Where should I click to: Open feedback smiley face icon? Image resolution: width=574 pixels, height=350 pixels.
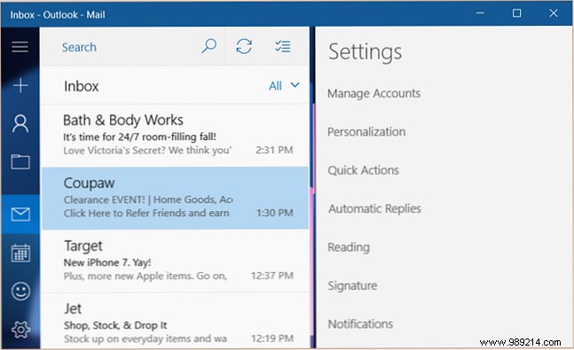pyautogui.click(x=20, y=292)
